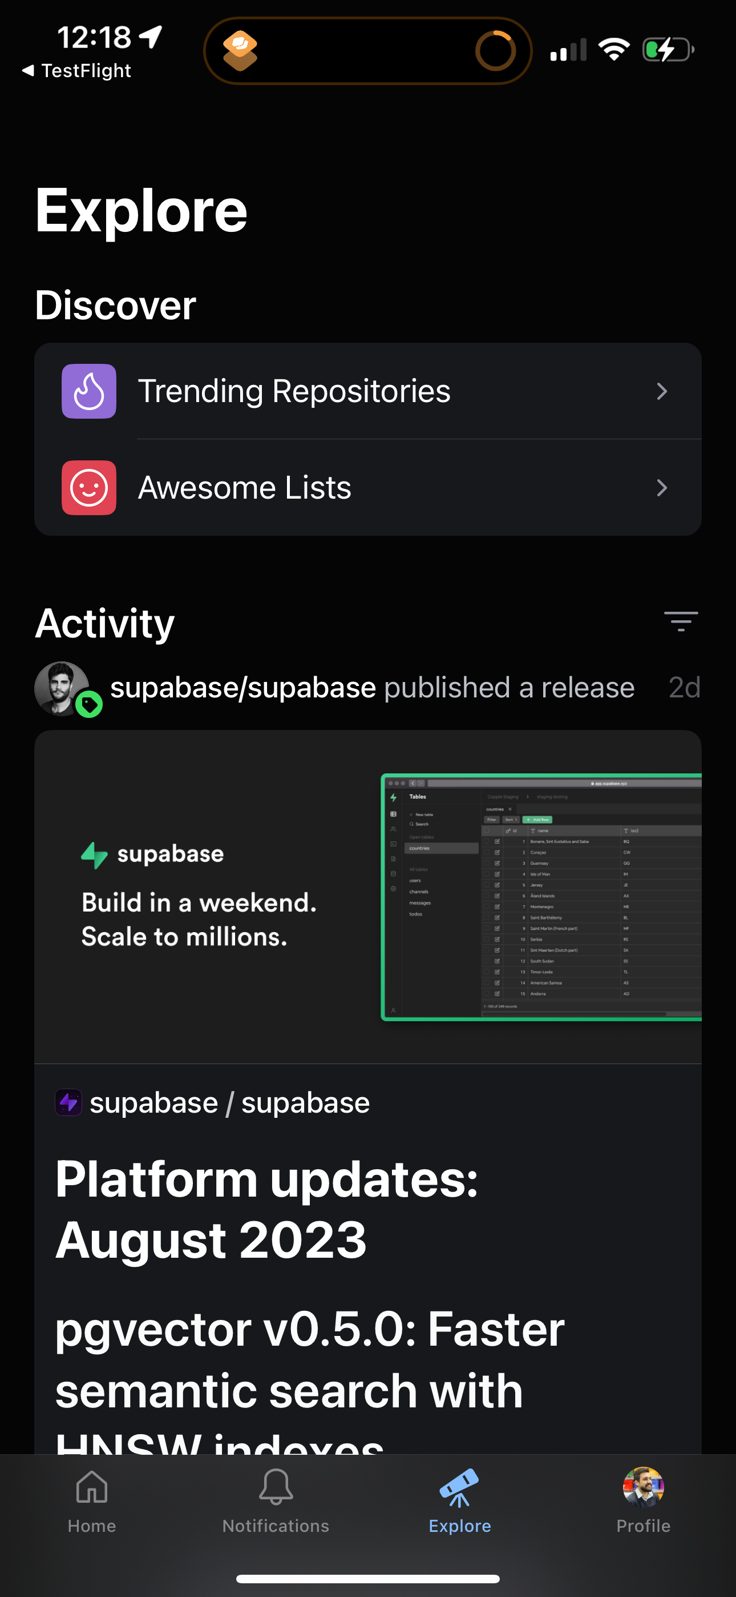Image resolution: width=736 pixels, height=1597 pixels.
Task: Tap the 12:18 clock
Action: pyautogui.click(x=94, y=37)
